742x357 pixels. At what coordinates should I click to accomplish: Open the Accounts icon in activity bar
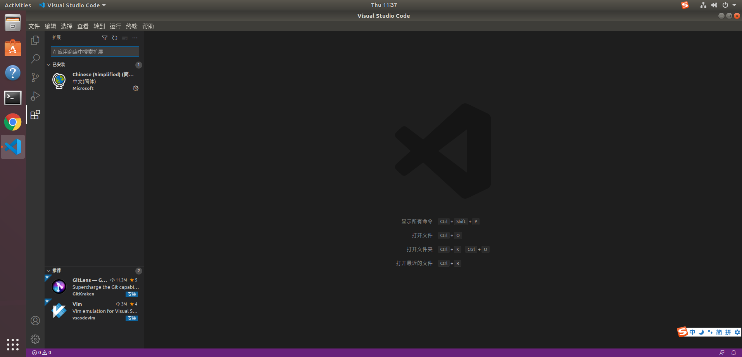coord(35,321)
